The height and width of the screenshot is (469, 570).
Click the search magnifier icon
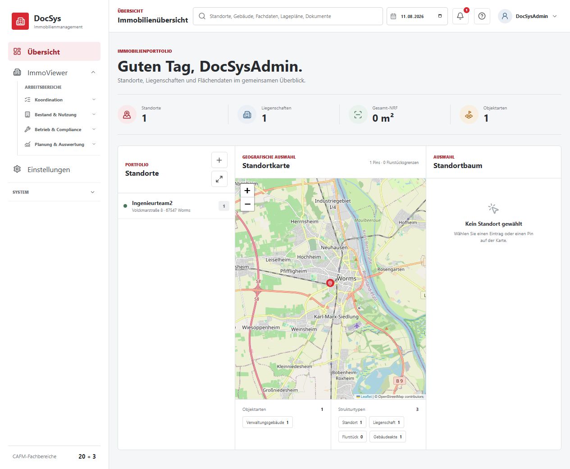click(x=202, y=16)
